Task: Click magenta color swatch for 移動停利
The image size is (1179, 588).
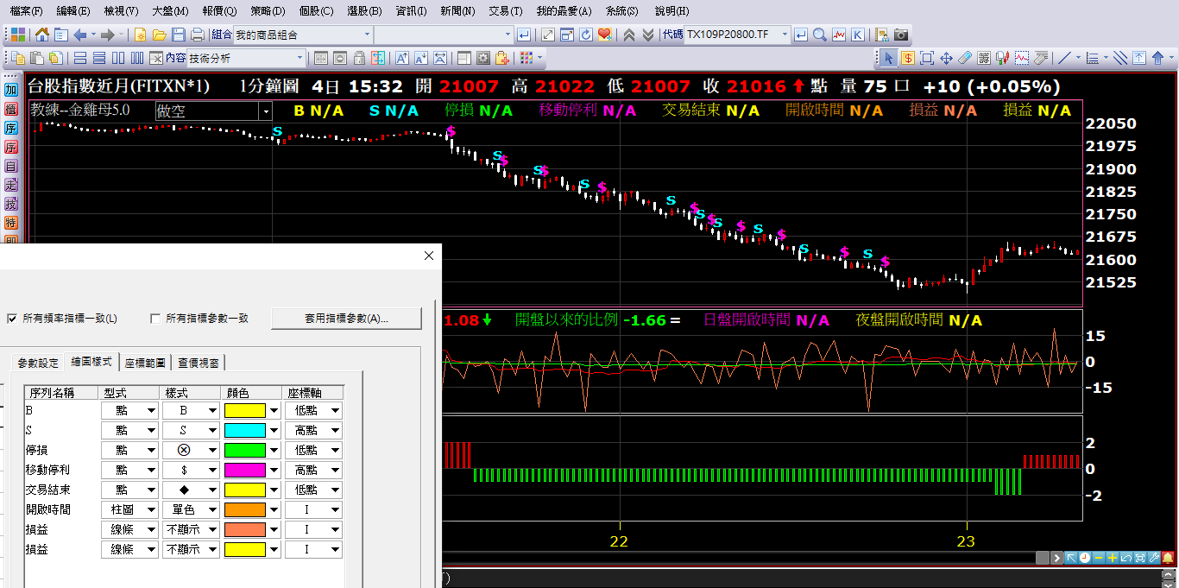Action: [x=246, y=470]
